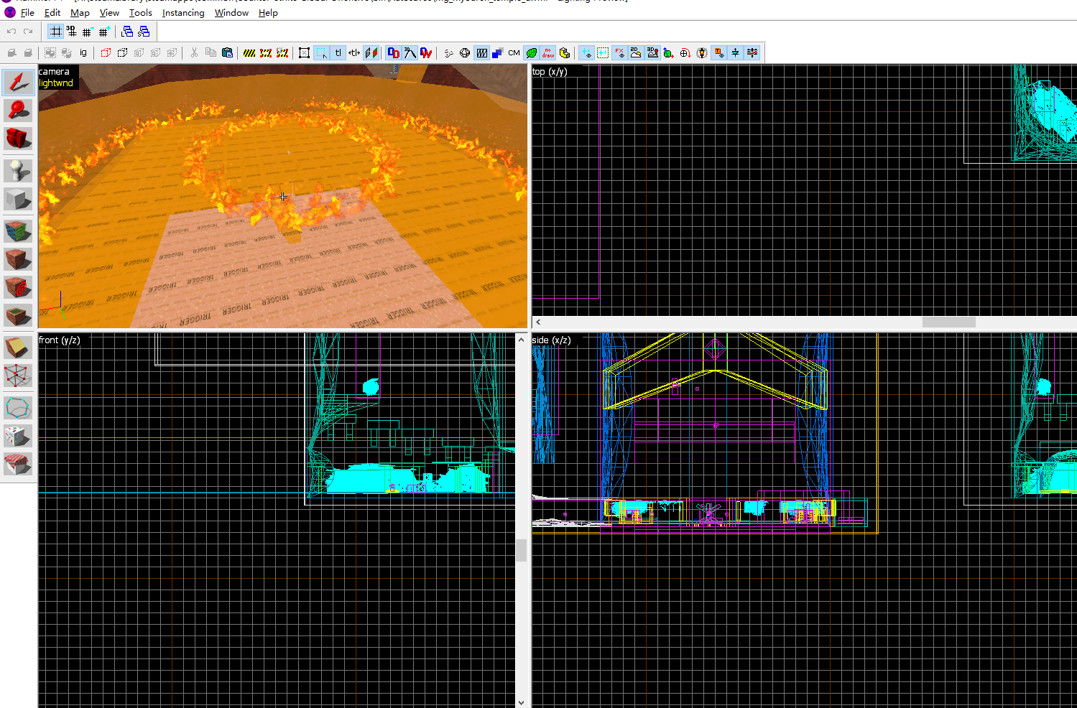Screen dimensions: 1077x708
Task: Select the Entity tool
Action: pyautogui.click(x=18, y=170)
